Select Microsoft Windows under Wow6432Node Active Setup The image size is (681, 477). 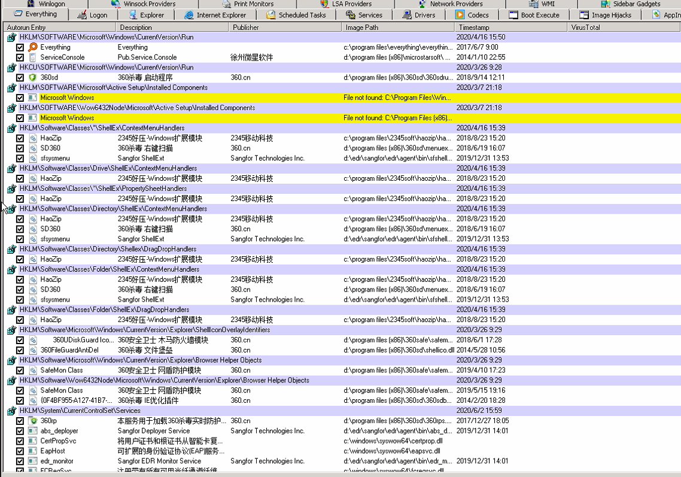pyautogui.click(x=67, y=118)
